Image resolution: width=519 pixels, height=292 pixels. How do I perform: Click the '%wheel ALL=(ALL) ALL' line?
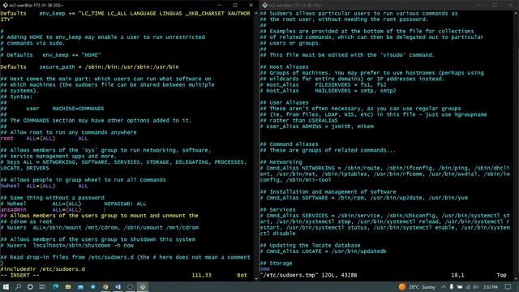point(44,186)
